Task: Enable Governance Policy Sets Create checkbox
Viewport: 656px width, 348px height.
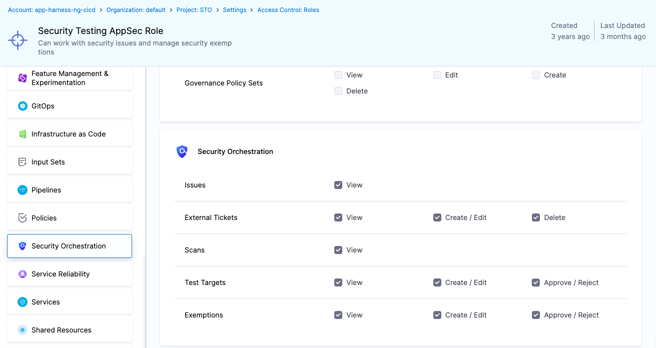Action: coord(536,75)
